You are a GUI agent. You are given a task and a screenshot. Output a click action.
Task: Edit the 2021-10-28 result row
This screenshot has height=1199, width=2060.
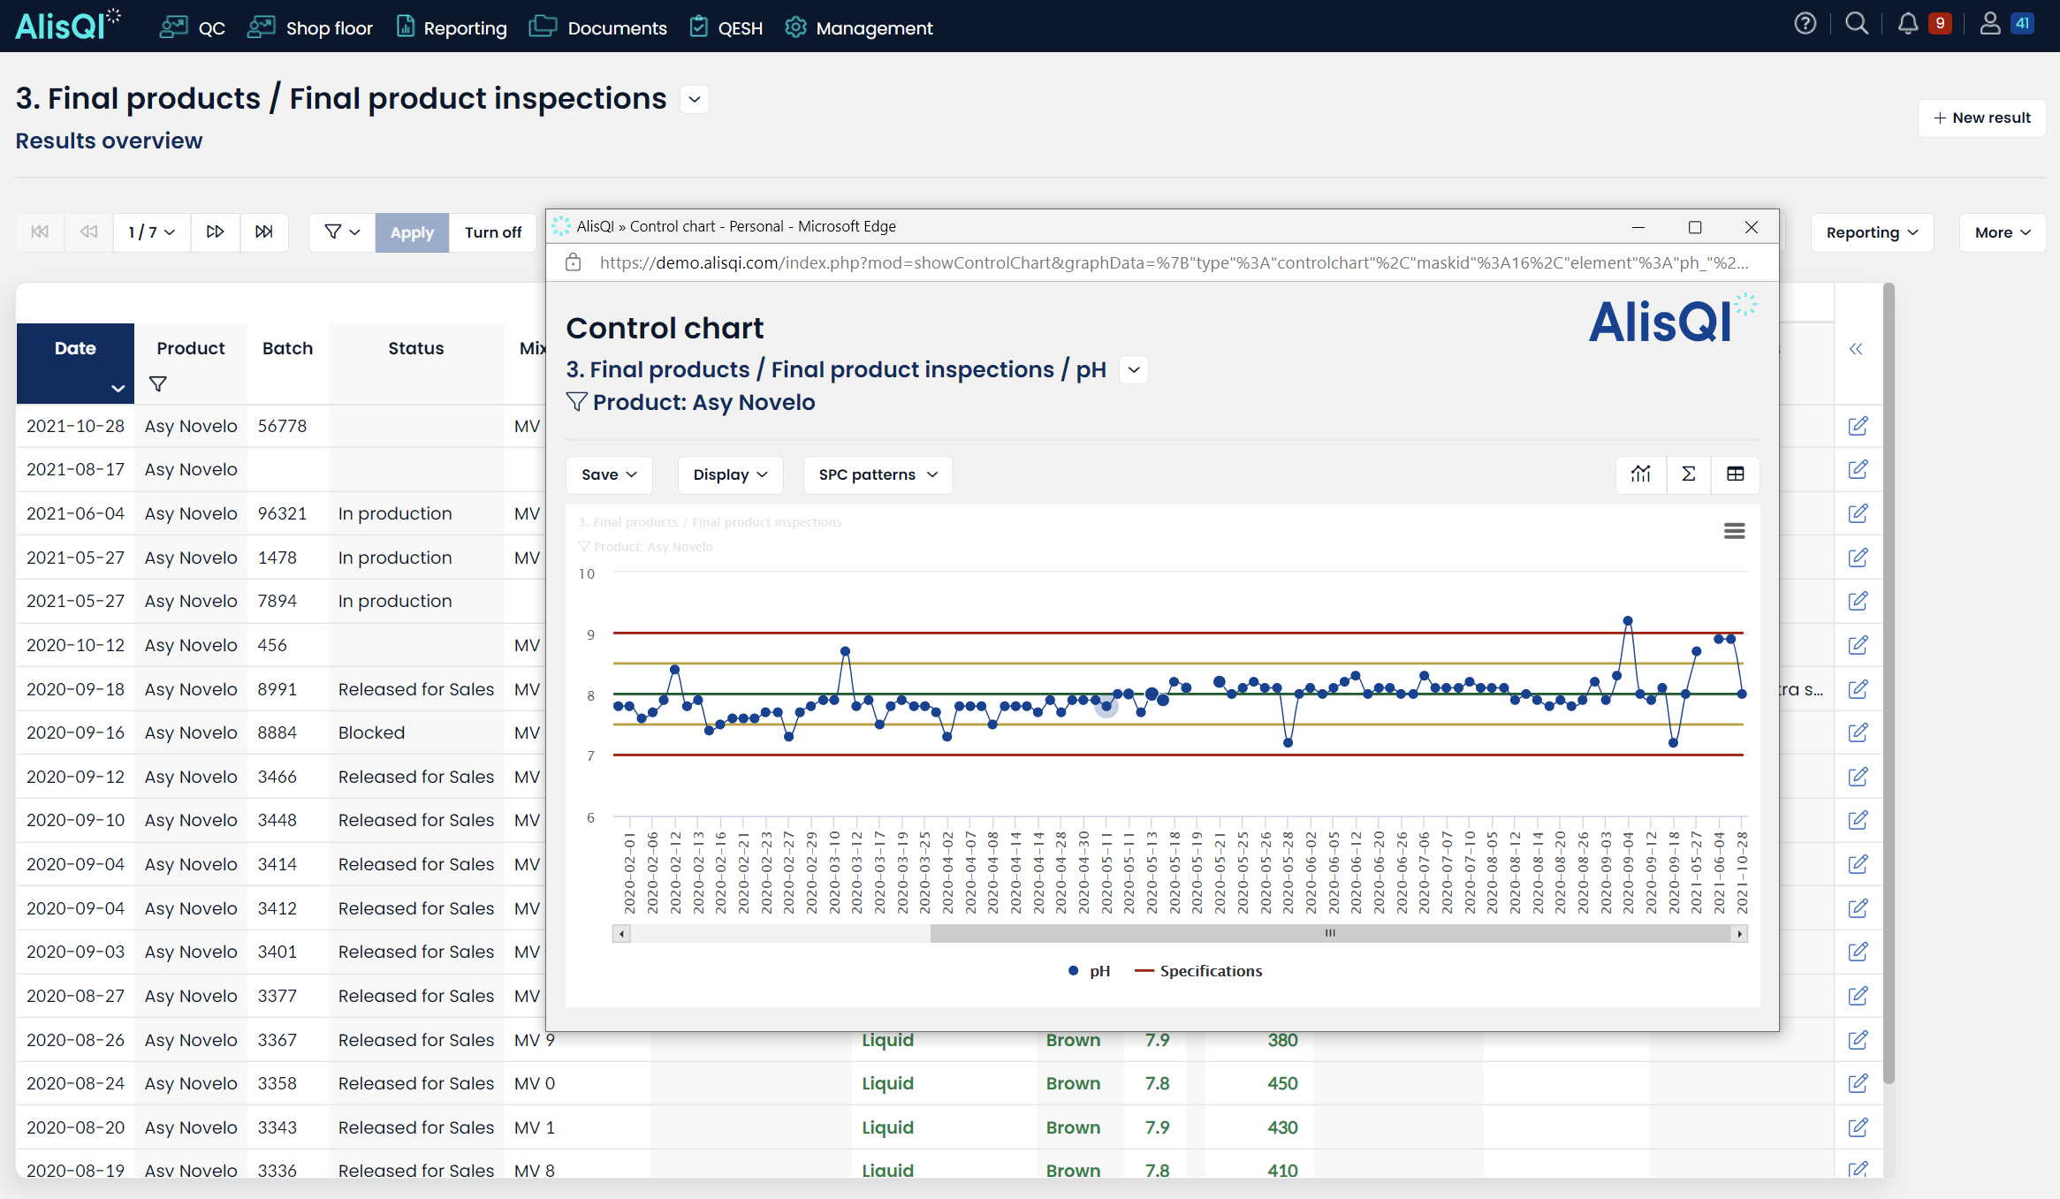[1858, 426]
